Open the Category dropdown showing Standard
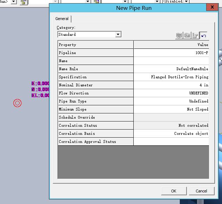The image size is (222, 204). (118, 34)
